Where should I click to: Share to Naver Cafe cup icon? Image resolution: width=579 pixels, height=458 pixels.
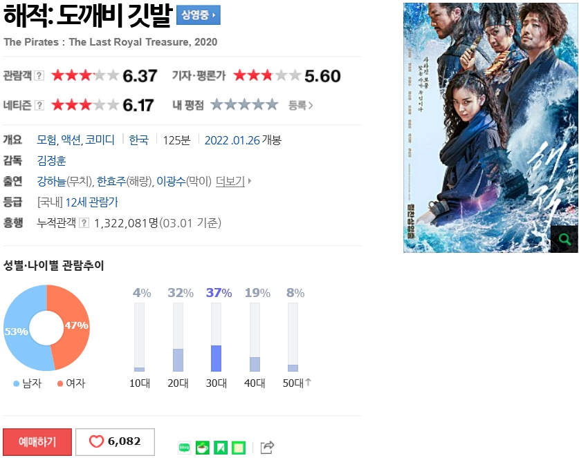[x=203, y=448]
